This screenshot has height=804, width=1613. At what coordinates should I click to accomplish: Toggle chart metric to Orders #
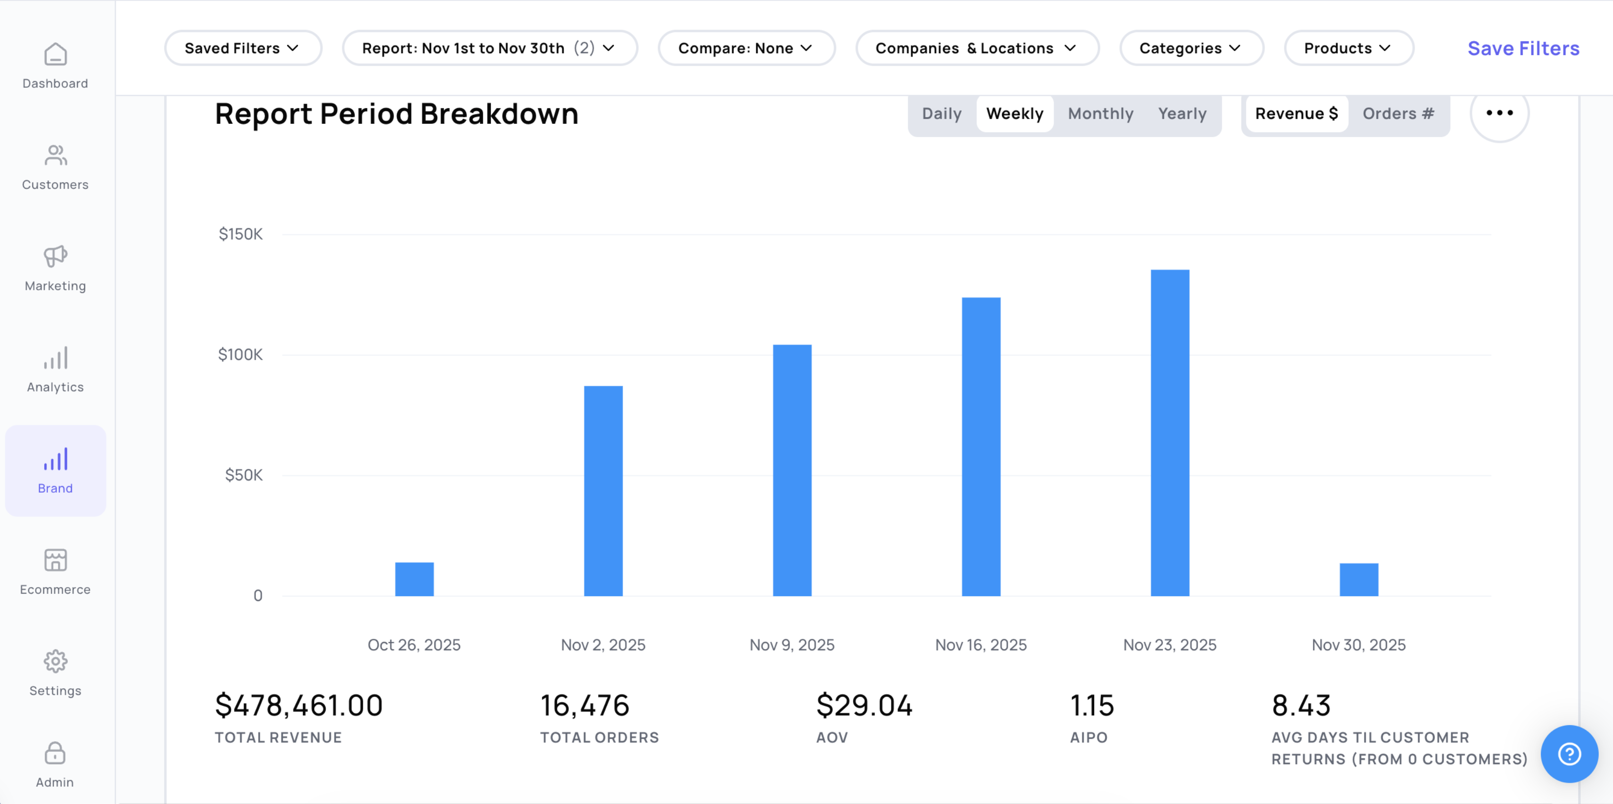pyautogui.click(x=1397, y=113)
